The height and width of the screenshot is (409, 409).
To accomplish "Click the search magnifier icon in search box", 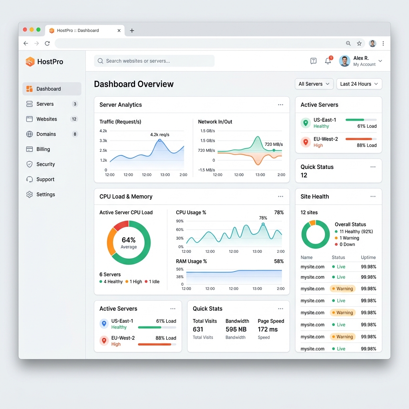I will 100,61.
